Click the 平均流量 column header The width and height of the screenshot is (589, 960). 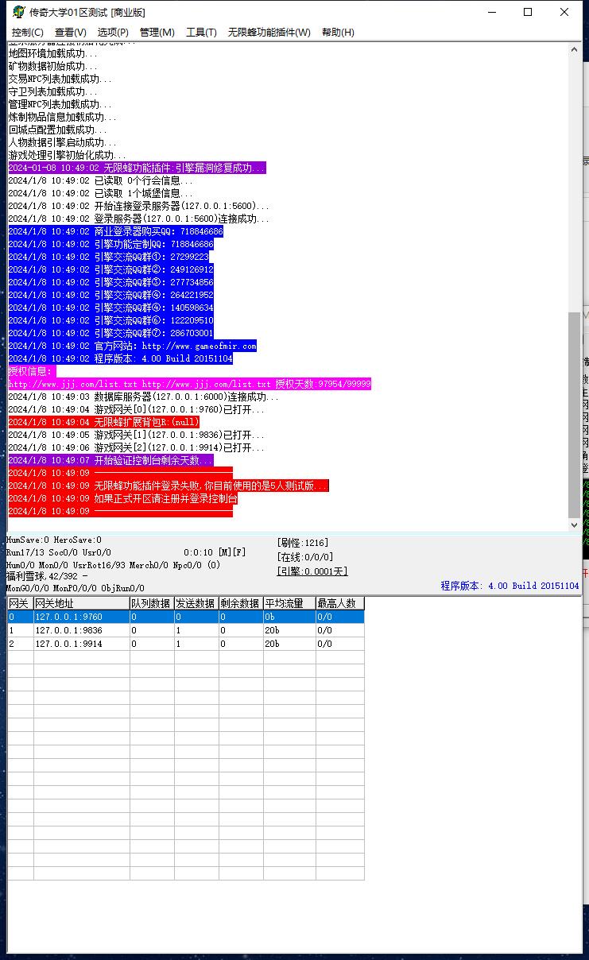point(289,603)
